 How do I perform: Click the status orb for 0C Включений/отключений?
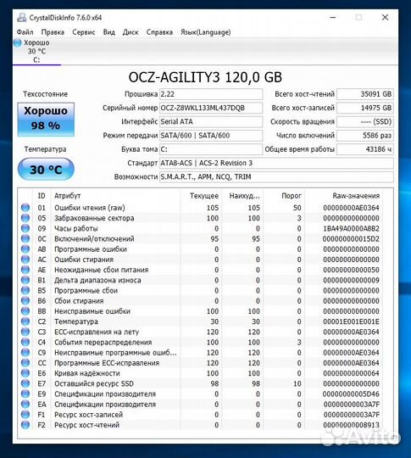pyautogui.click(x=25, y=238)
